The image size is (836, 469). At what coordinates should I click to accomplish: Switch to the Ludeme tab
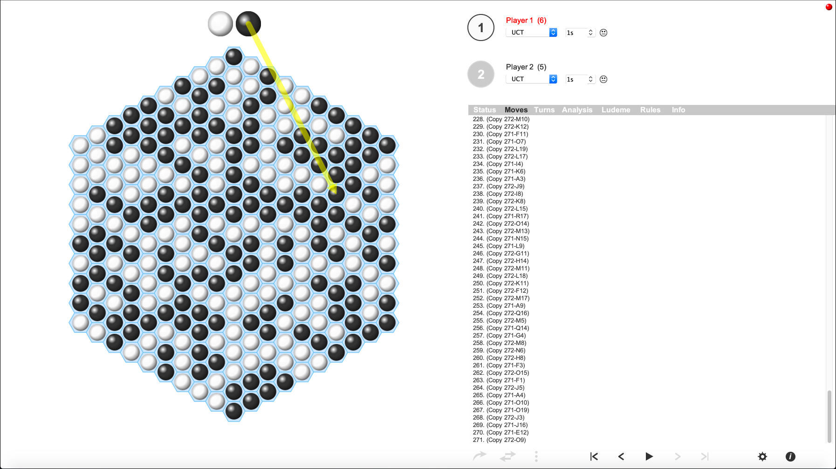pos(616,110)
